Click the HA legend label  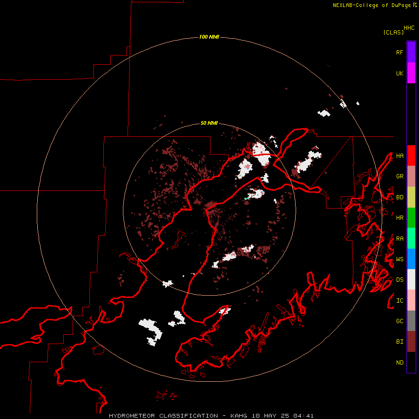click(x=399, y=155)
